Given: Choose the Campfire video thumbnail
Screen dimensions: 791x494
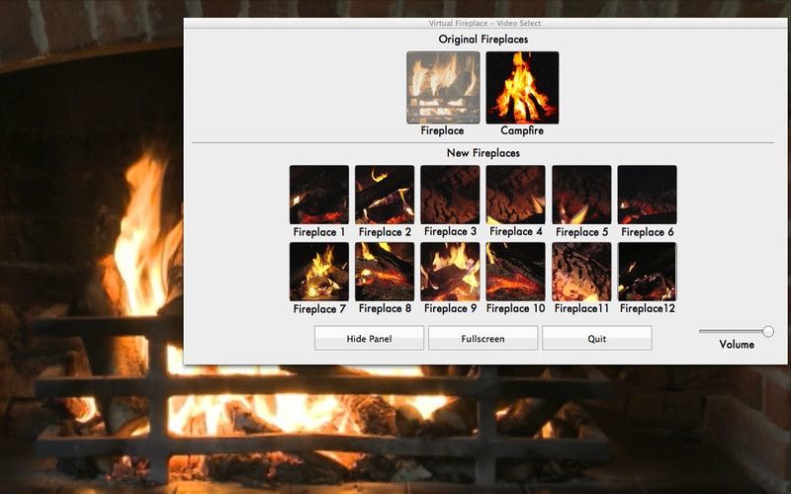Looking at the screenshot, I should click(x=522, y=87).
